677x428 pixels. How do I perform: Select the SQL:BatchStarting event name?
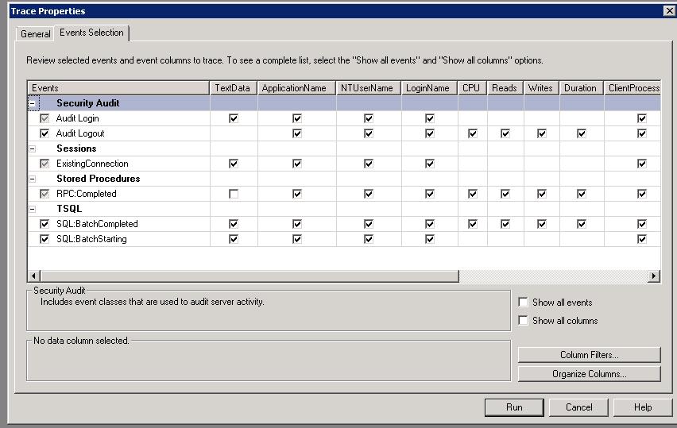91,239
